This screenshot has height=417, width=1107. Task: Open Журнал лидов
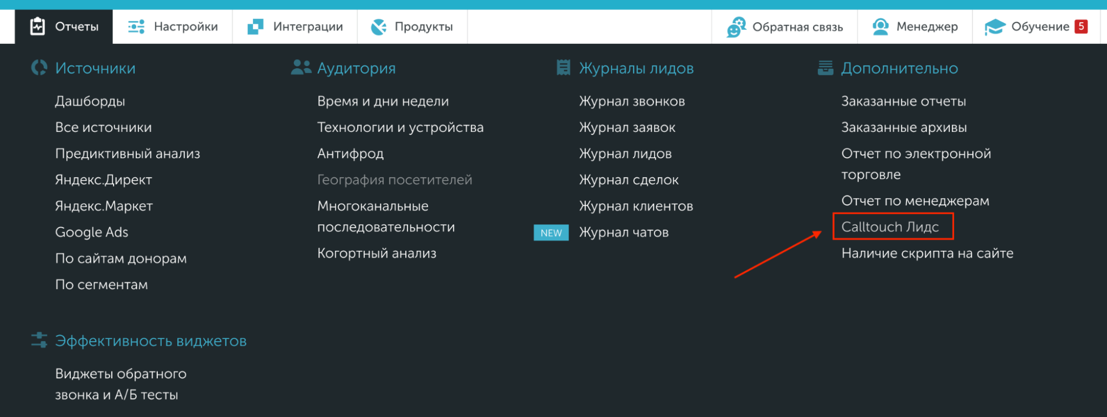(626, 153)
